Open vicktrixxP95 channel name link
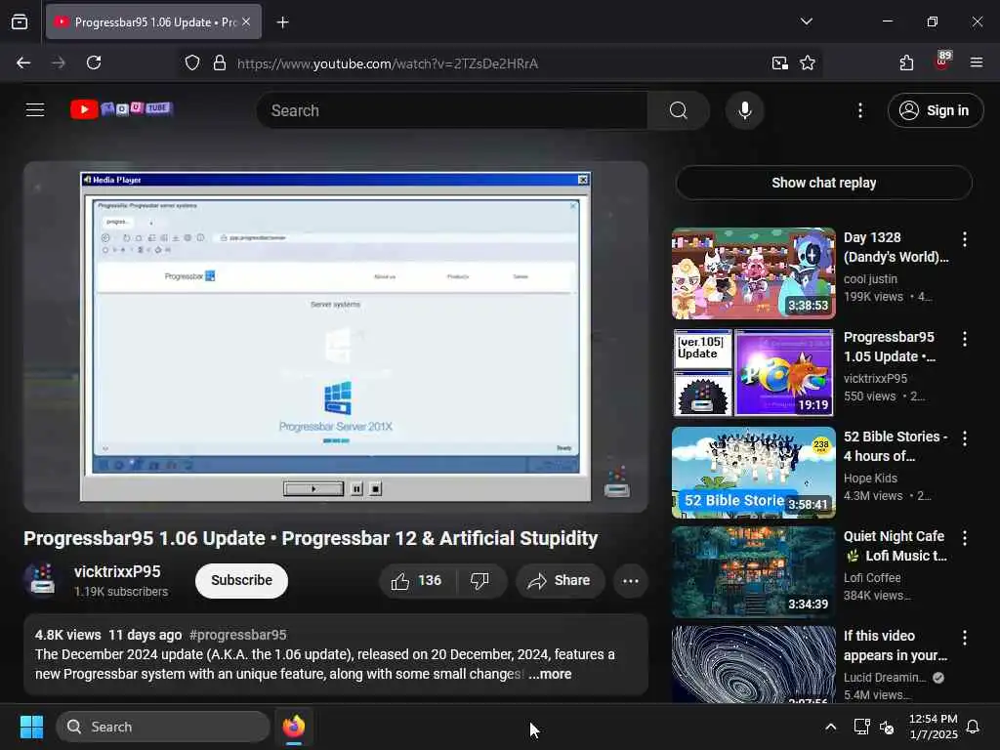The image size is (1000, 750). point(117,571)
